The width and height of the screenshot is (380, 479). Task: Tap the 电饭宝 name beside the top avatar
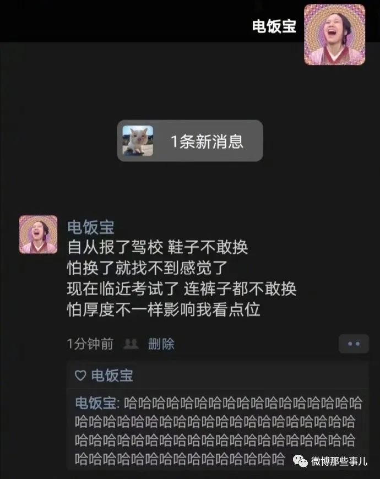click(x=274, y=26)
